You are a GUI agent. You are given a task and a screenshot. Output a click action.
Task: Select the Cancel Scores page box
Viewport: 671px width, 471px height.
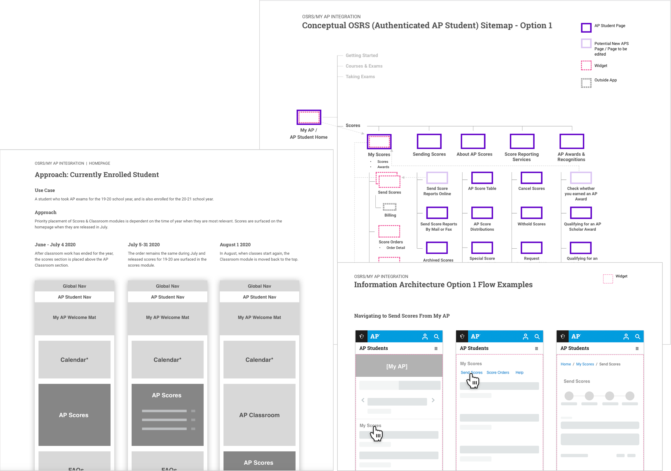tap(531, 178)
